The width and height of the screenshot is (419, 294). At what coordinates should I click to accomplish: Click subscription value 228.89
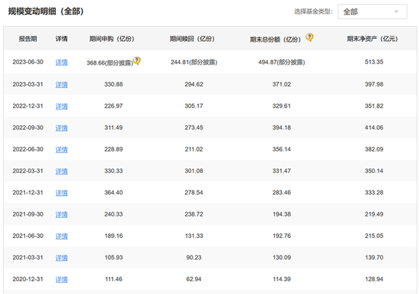(x=114, y=149)
